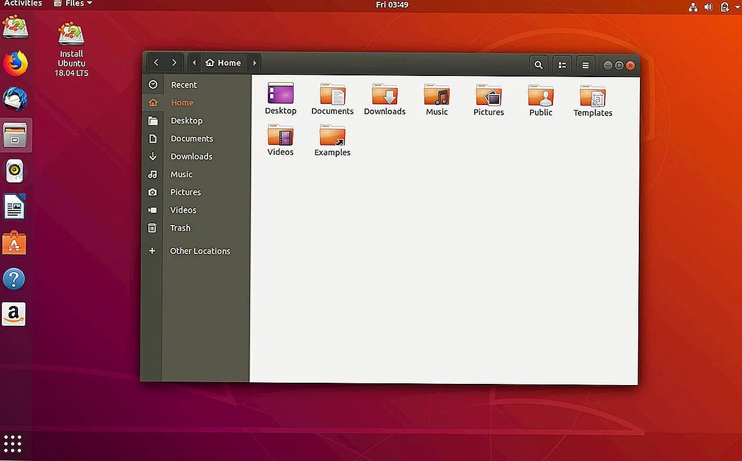The image size is (742, 461).
Task: Open Help from the dock
Action: [14, 279]
